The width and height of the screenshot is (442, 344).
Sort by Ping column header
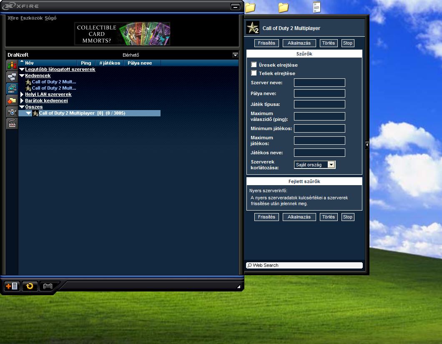coord(86,63)
